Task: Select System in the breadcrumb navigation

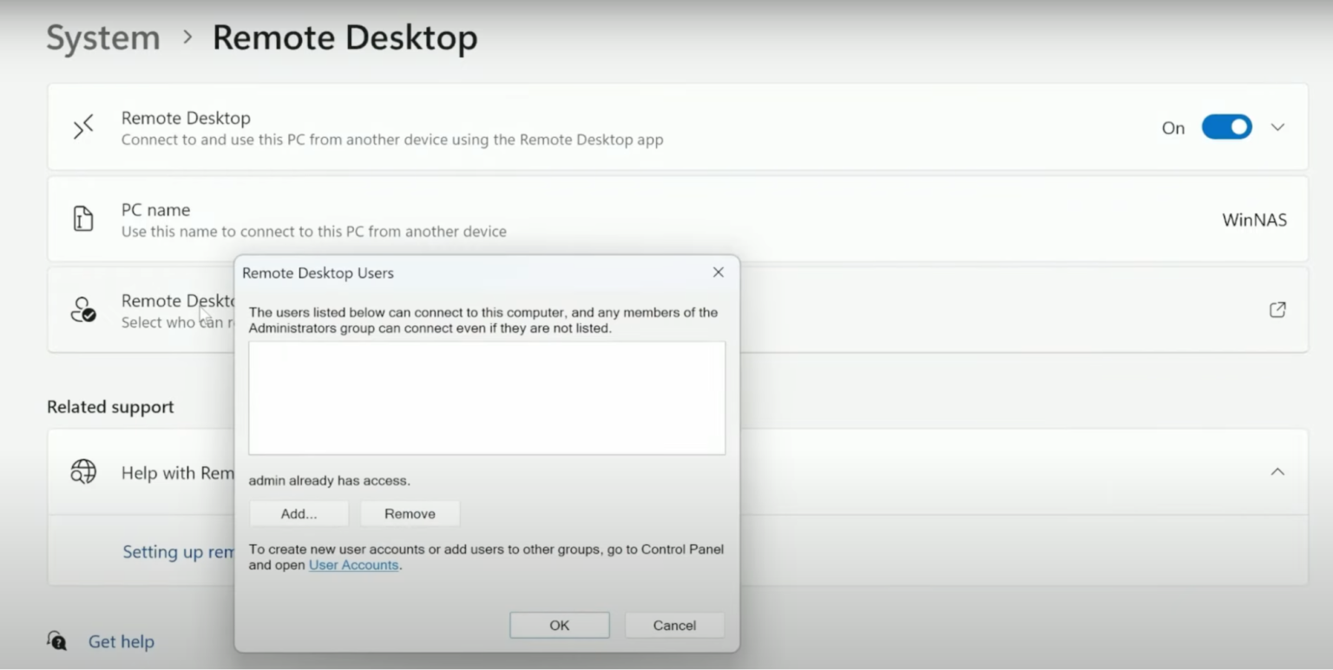Action: [102, 37]
